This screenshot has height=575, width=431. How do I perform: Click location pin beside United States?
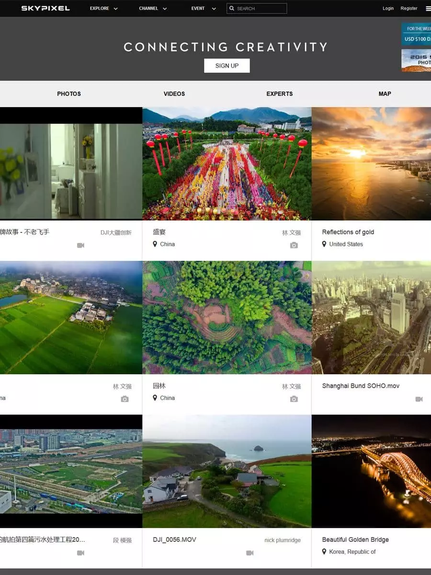[x=324, y=244]
